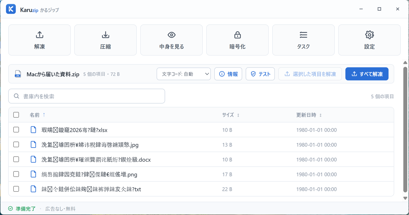409x215 pixels.
Task: Click the vertical scrollbar thumb
Action: [405, 130]
